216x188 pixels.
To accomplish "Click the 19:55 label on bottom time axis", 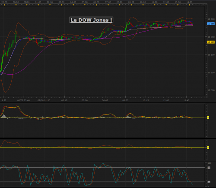I will 3,100.
